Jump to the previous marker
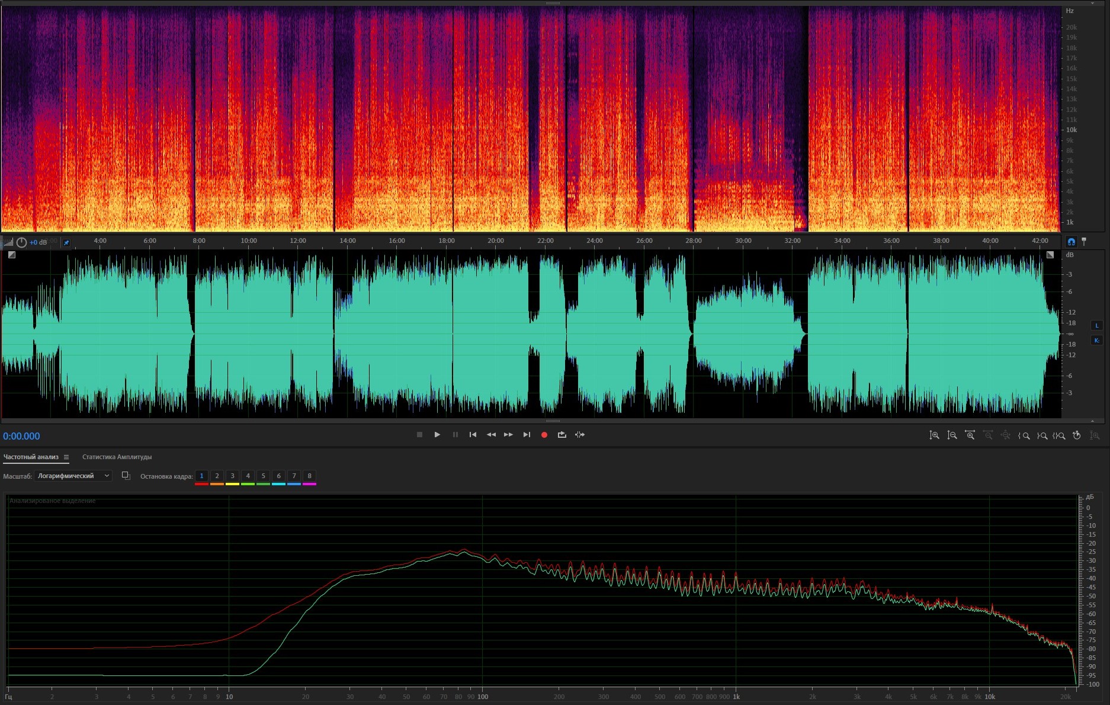Image resolution: width=1110 pixels, height=705 pixels. pyautogui.click(x=473, y=435)
